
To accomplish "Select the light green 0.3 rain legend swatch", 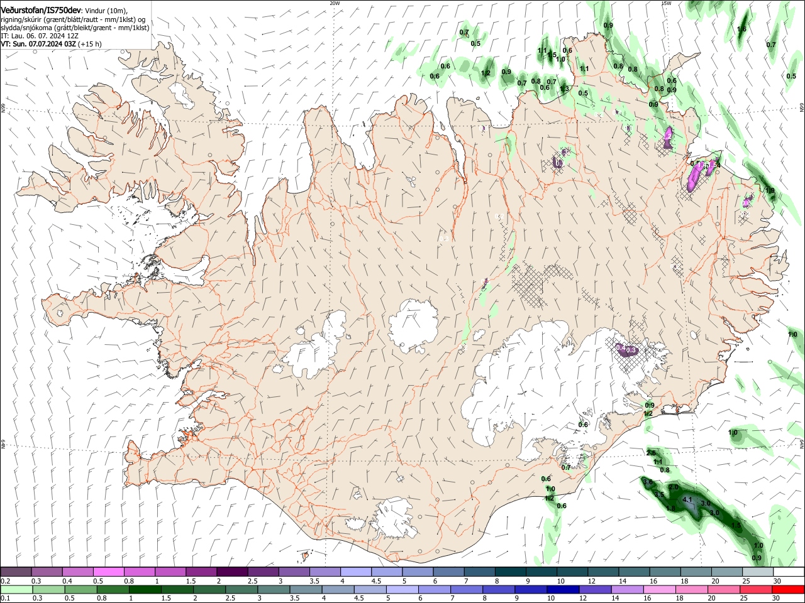I will point(48,589).
